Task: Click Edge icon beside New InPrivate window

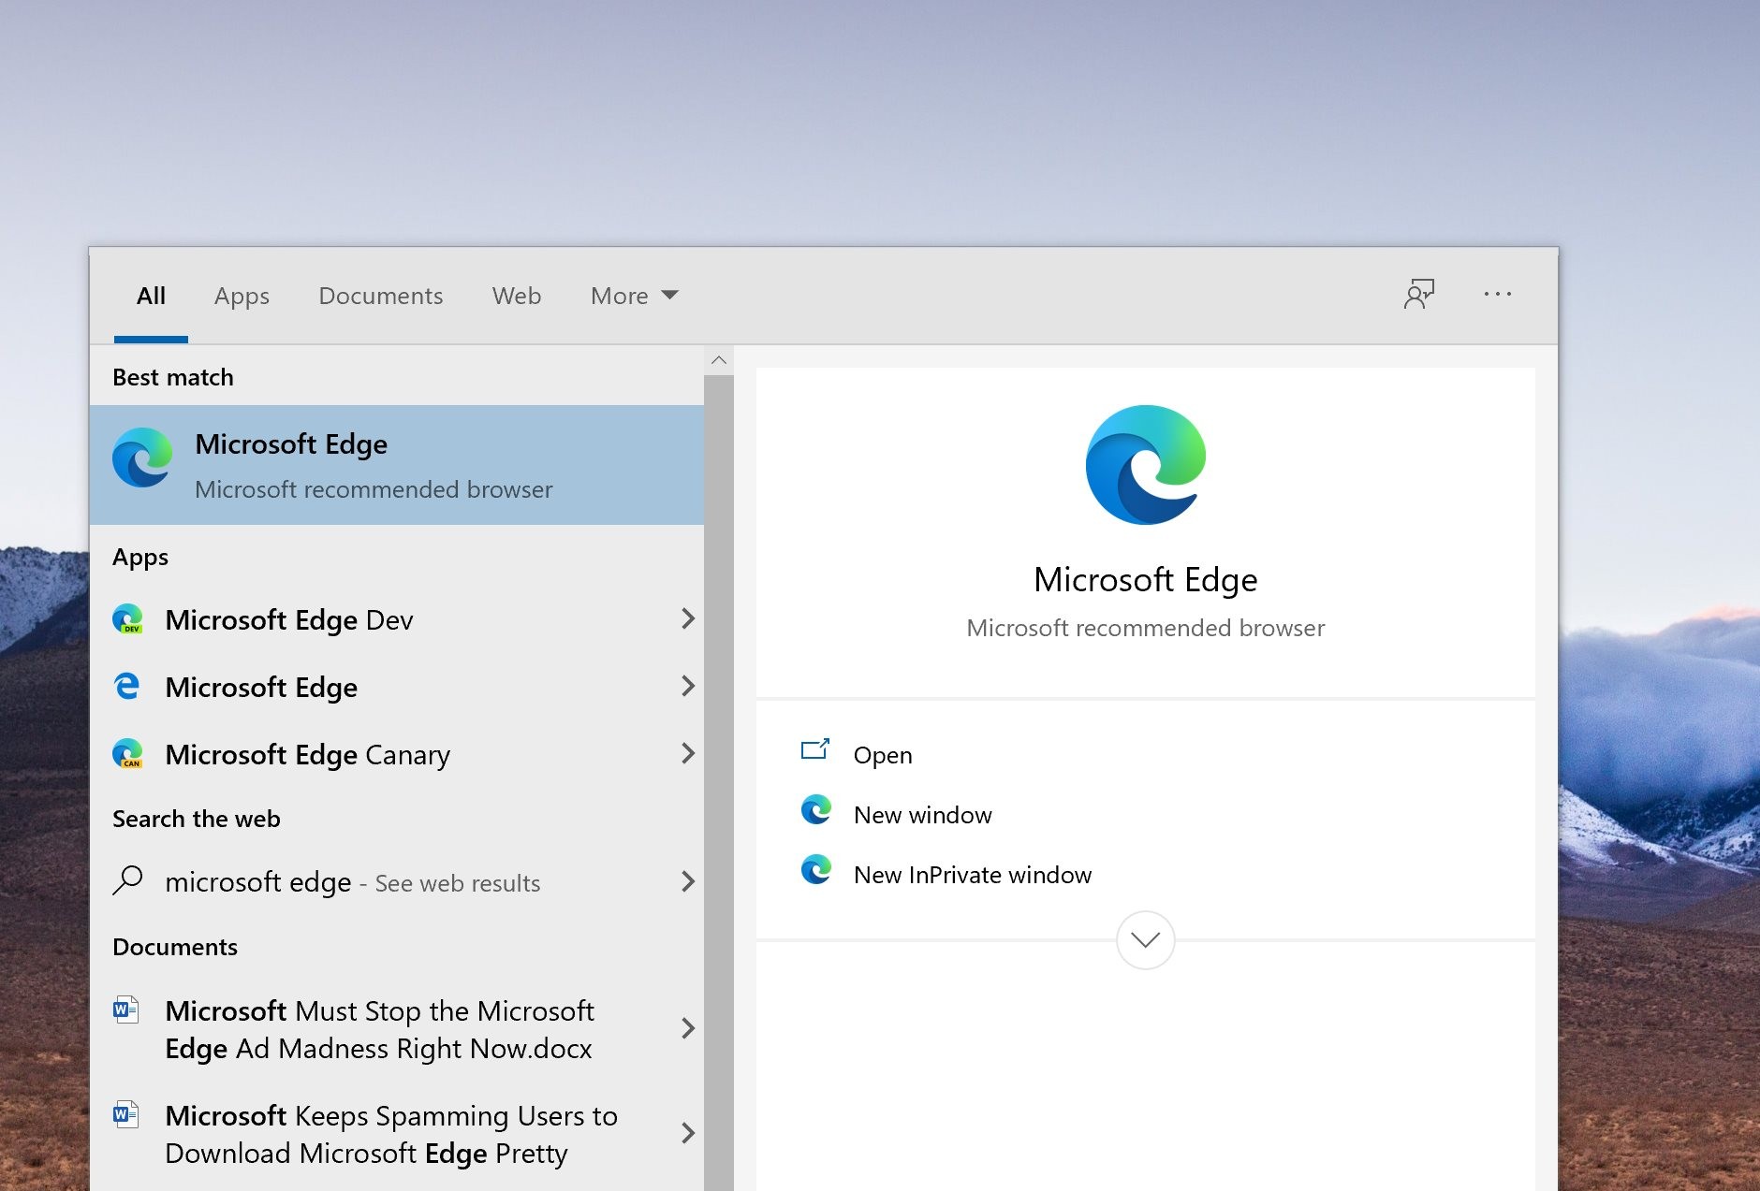Action: (x=816, y=870)
